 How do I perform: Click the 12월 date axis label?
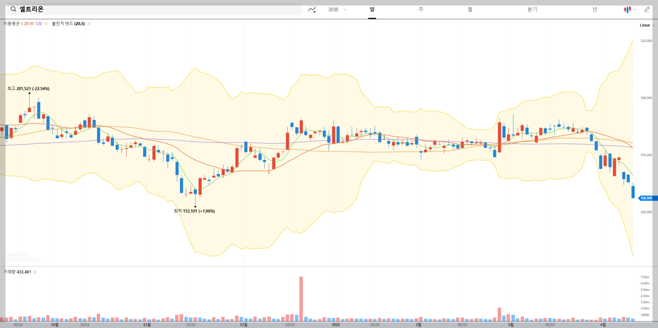(244, 325)
